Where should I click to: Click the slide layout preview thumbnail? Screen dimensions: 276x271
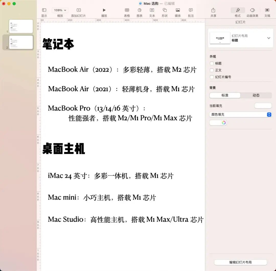pyautogui.click(x=220, y=38)
